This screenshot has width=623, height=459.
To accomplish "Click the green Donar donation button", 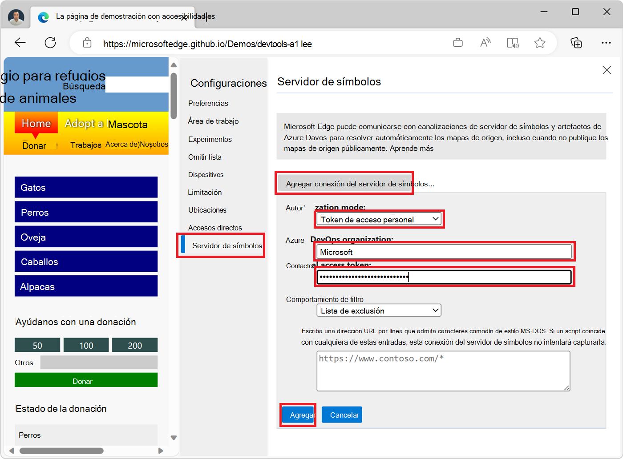I will tap(86, 380).
